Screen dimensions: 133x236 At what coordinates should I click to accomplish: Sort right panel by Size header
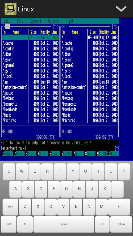(93, 32)
